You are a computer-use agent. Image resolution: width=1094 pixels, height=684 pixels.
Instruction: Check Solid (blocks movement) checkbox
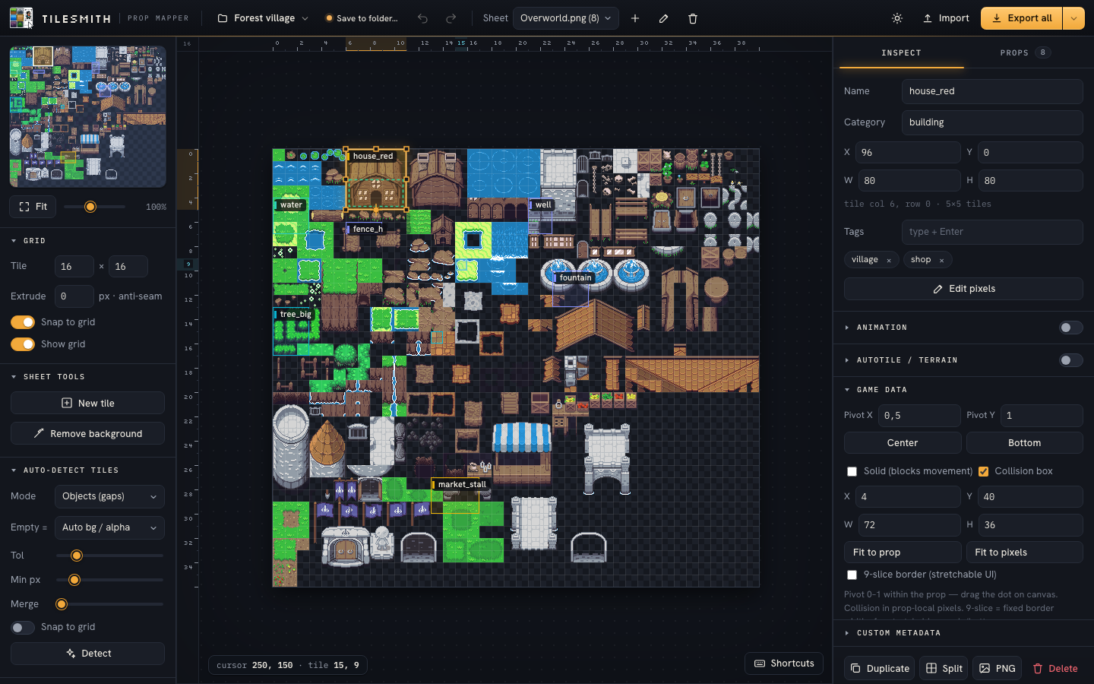pyautogui.click(x=852, y=472)
